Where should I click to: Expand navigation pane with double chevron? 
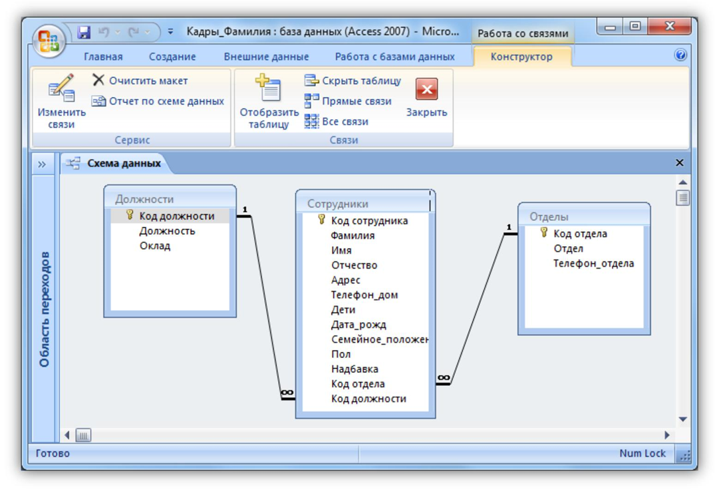point(42,164)
